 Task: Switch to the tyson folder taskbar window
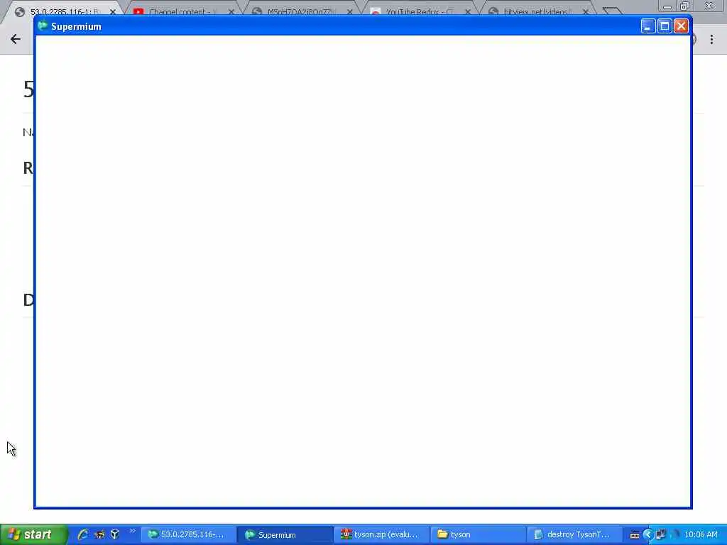(478, 535)
